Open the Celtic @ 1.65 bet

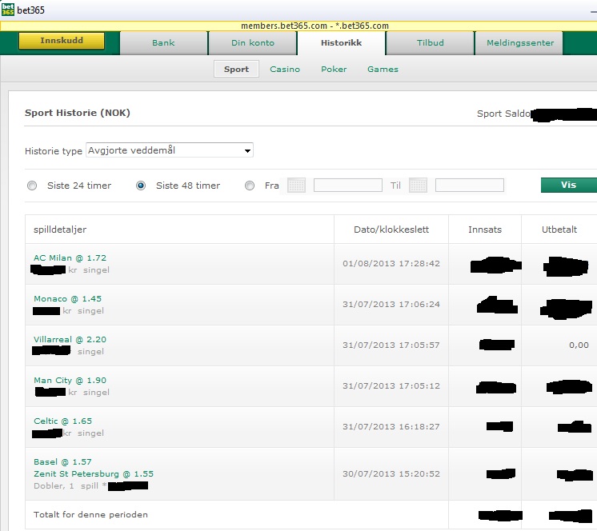(x=63, y=421)
